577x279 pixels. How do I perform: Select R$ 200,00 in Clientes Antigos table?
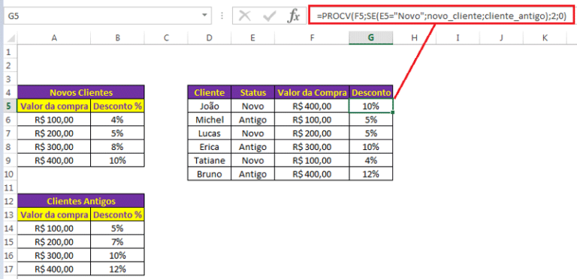point(54,242)
